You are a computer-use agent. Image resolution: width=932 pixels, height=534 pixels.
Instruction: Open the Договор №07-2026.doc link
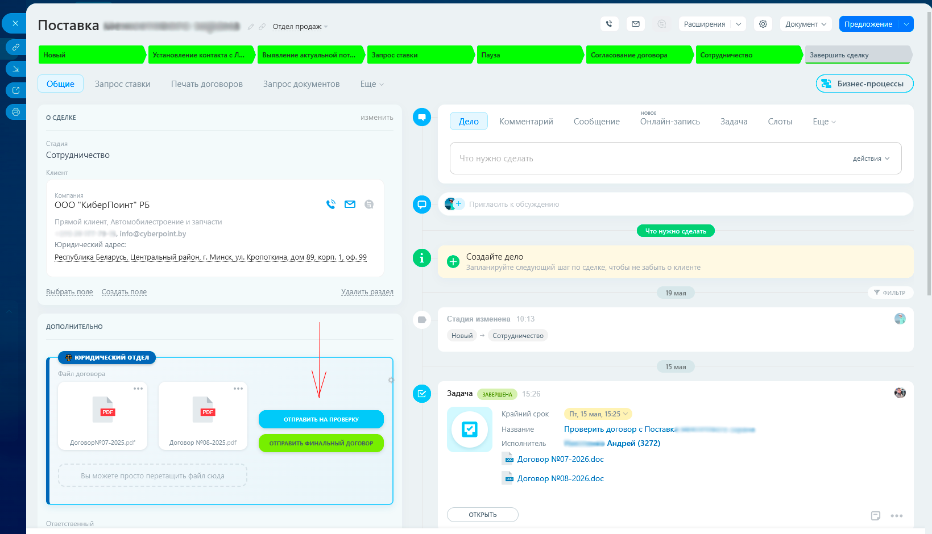click(x=560, y=459)
